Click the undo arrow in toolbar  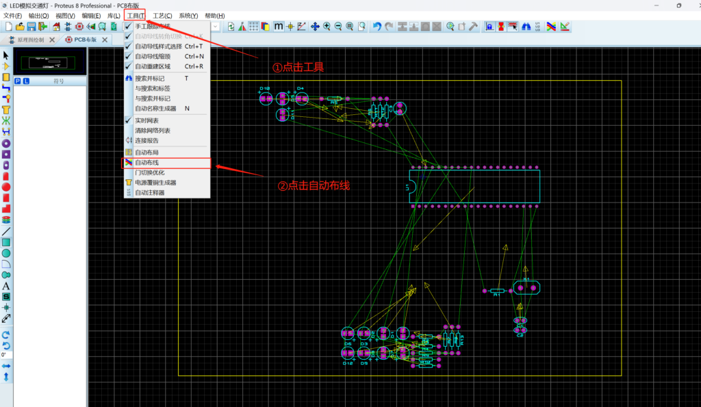(377, 27)
